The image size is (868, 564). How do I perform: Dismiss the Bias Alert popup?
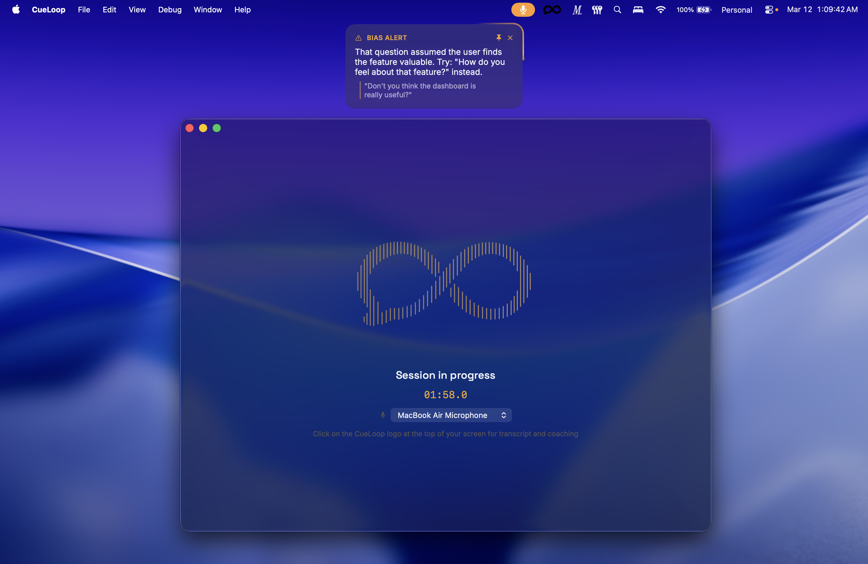click(x=510, y=38)
